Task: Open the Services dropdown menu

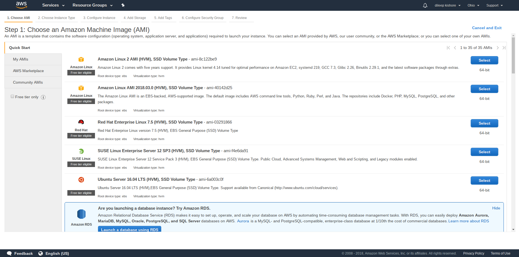Action: click(x=53, y=5)
